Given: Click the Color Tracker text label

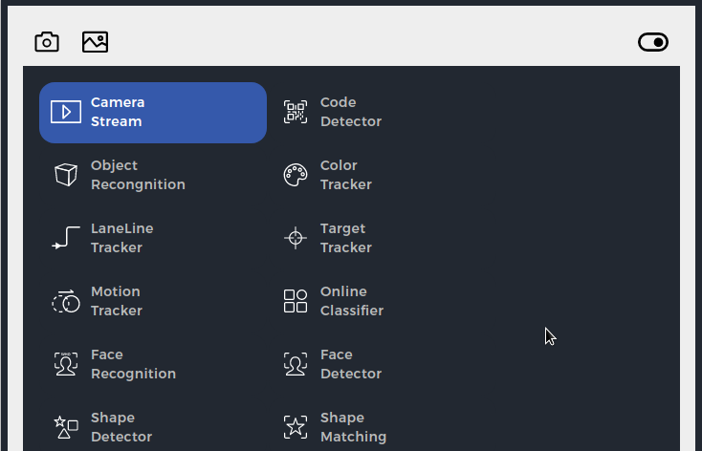Looking at the screenshot, I should tap(345, 175).
